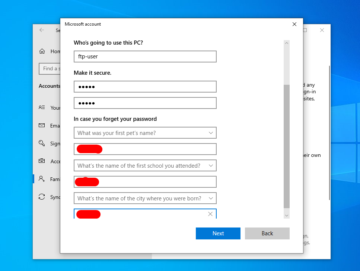Screen dimensions: 360x271
Task: Click the Find a setting search box
Action: coord(50,68)
